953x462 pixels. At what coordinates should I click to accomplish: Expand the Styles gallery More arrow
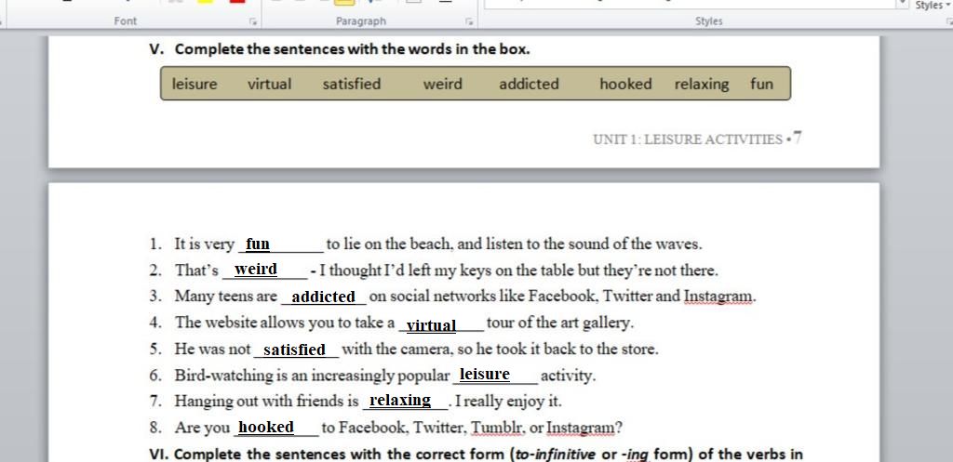coord(903,4)
